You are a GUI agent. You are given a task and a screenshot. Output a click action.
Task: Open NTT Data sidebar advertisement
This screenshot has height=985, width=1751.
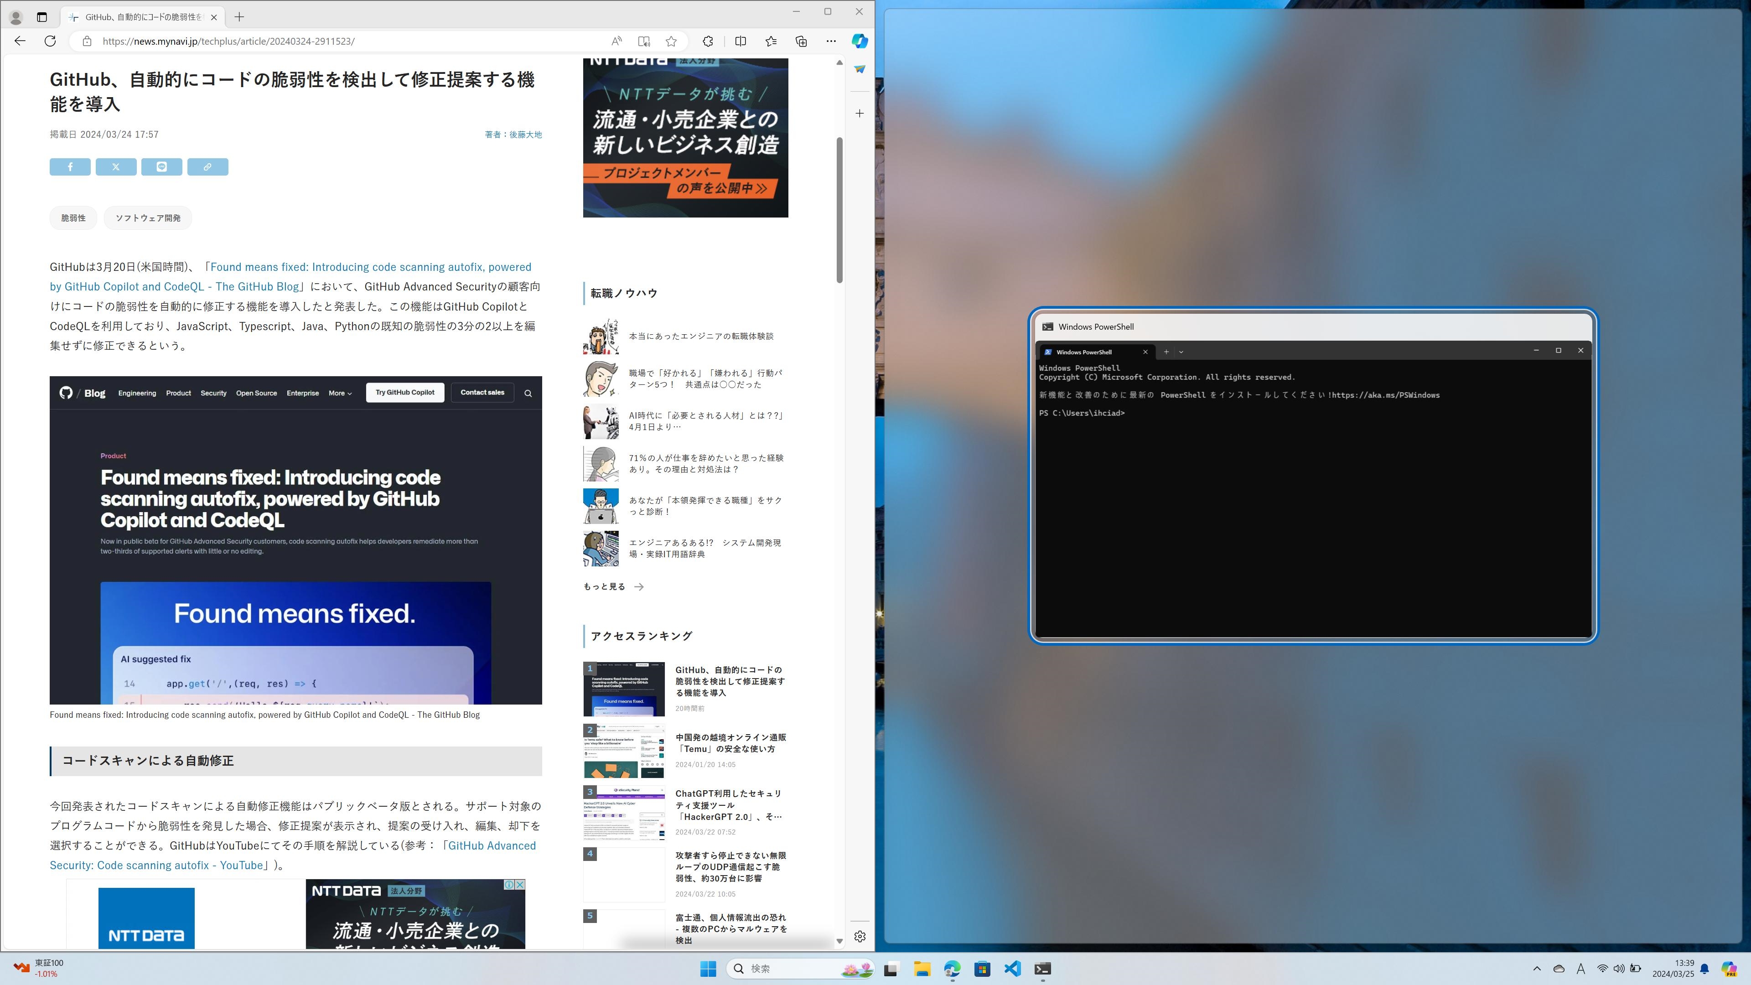tap(685, 137)
